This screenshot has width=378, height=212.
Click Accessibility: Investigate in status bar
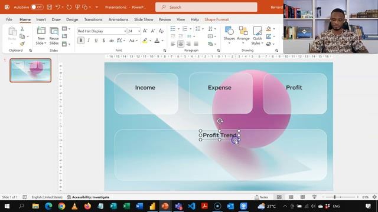pos(88,197)
